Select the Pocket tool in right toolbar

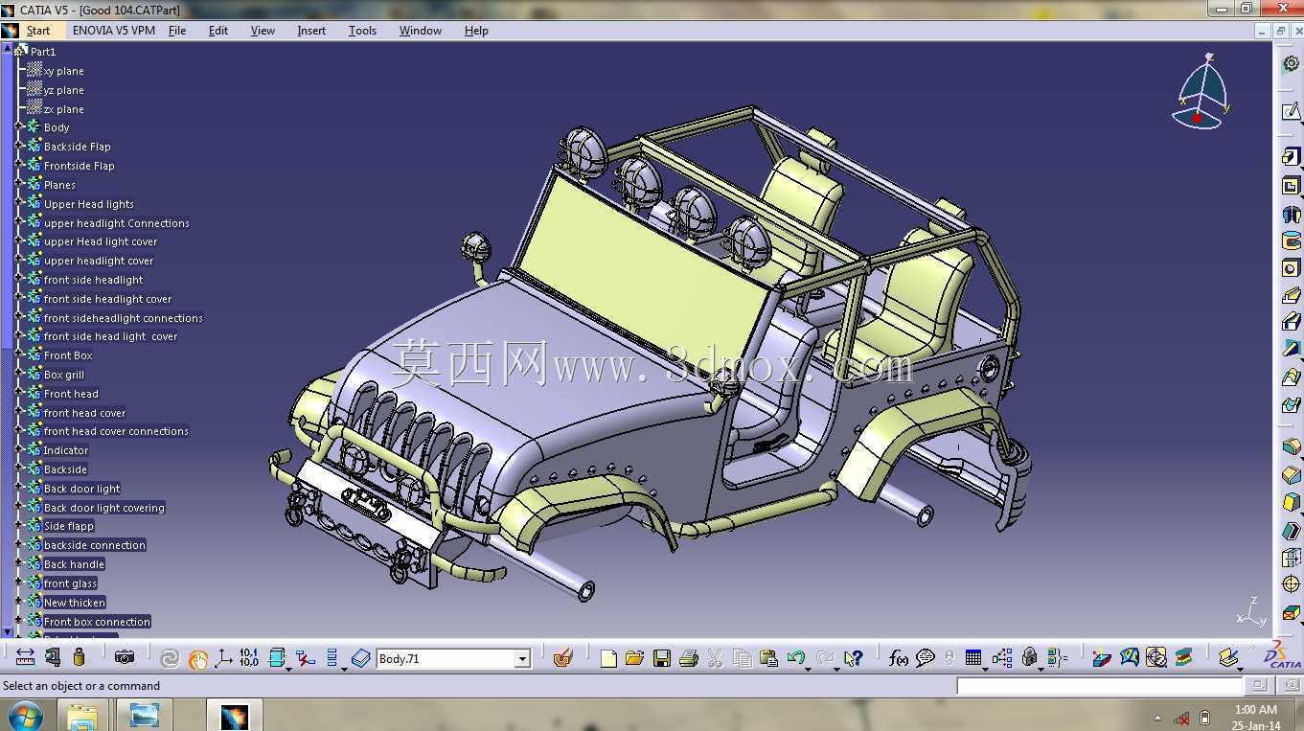(x=1291, y=186)
